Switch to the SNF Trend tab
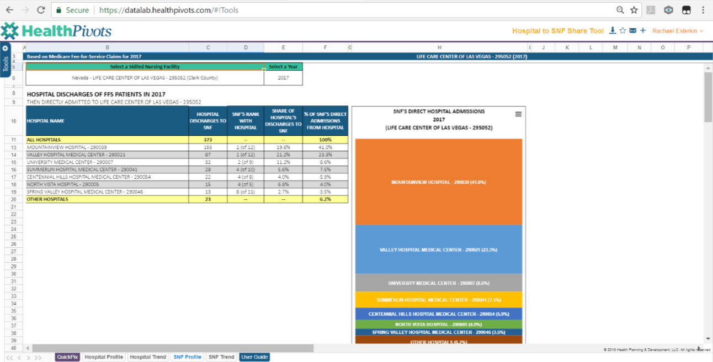 tap(221, 357)
